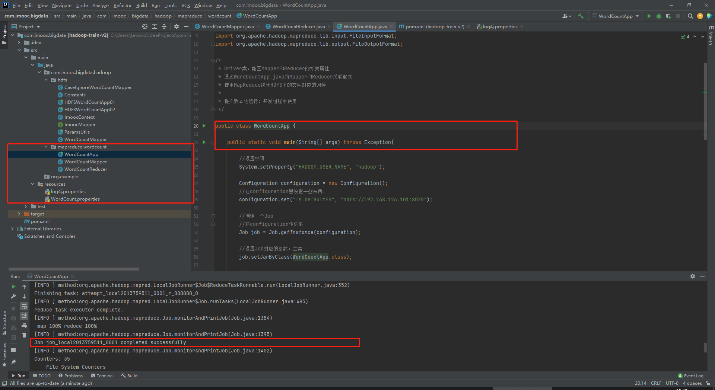Expand External Libraries node

point(12,229)
